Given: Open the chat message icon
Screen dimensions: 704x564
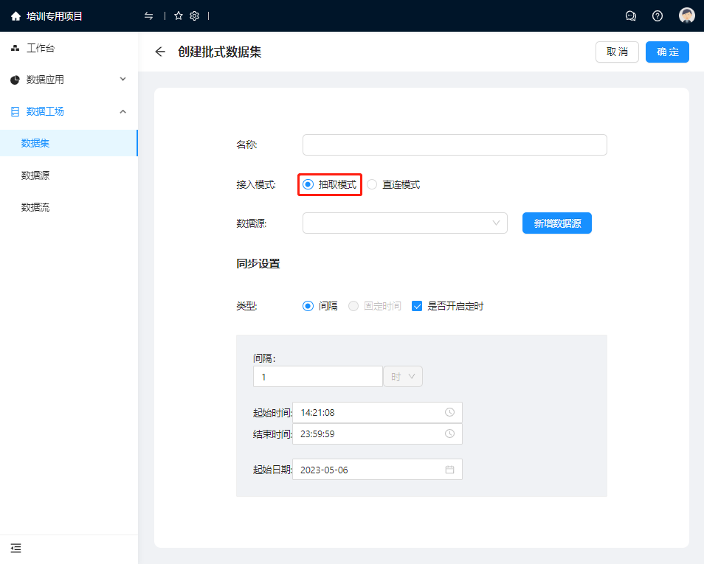Looking at the screenshot, I should [631, 15].
